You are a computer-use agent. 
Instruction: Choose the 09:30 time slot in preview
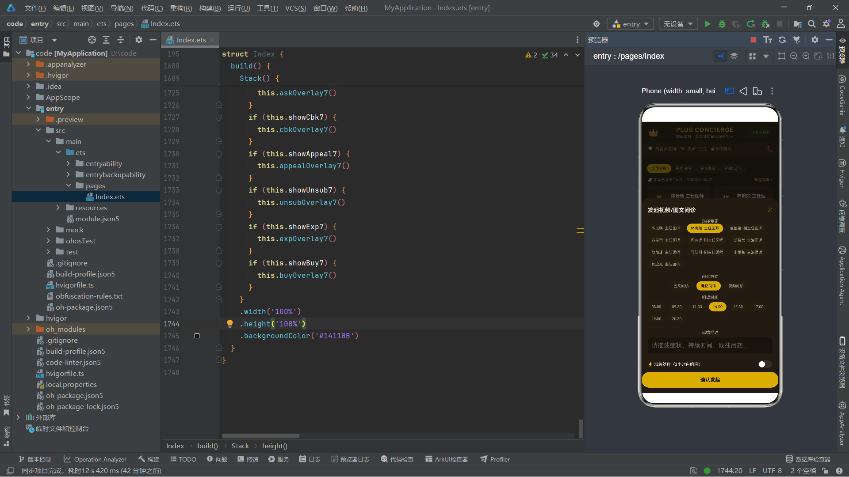[x=677, y=307]
